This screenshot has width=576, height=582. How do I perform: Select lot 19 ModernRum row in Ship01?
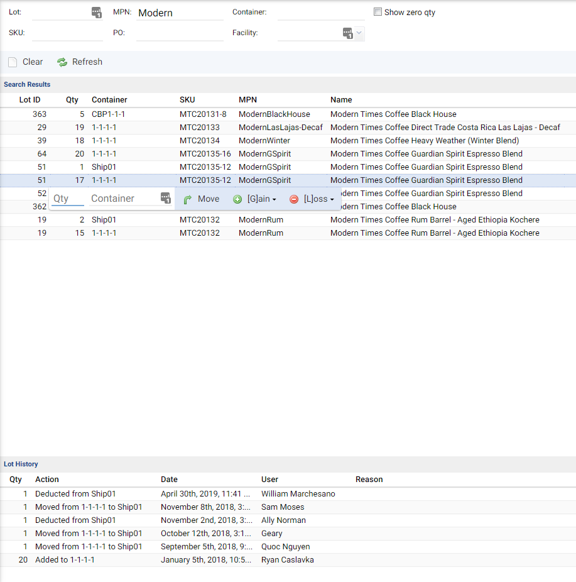tap(288, 220)
